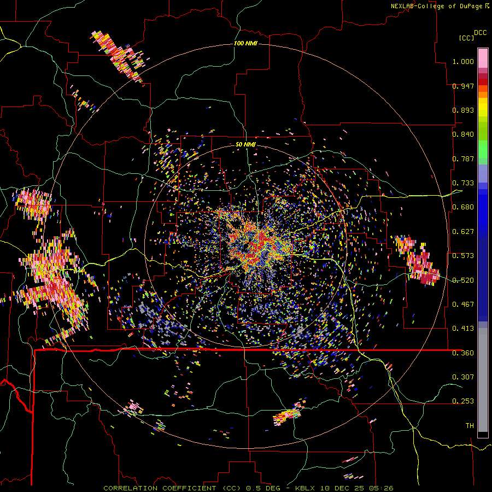
Task: Click the 0.307 color scale value
Action: (x=463, y=377)
